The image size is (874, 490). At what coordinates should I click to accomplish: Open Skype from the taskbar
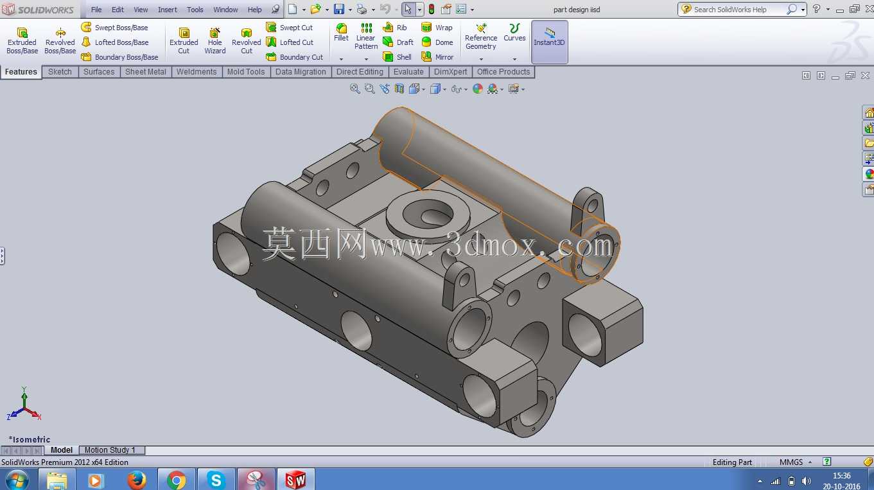pos(216,480)
